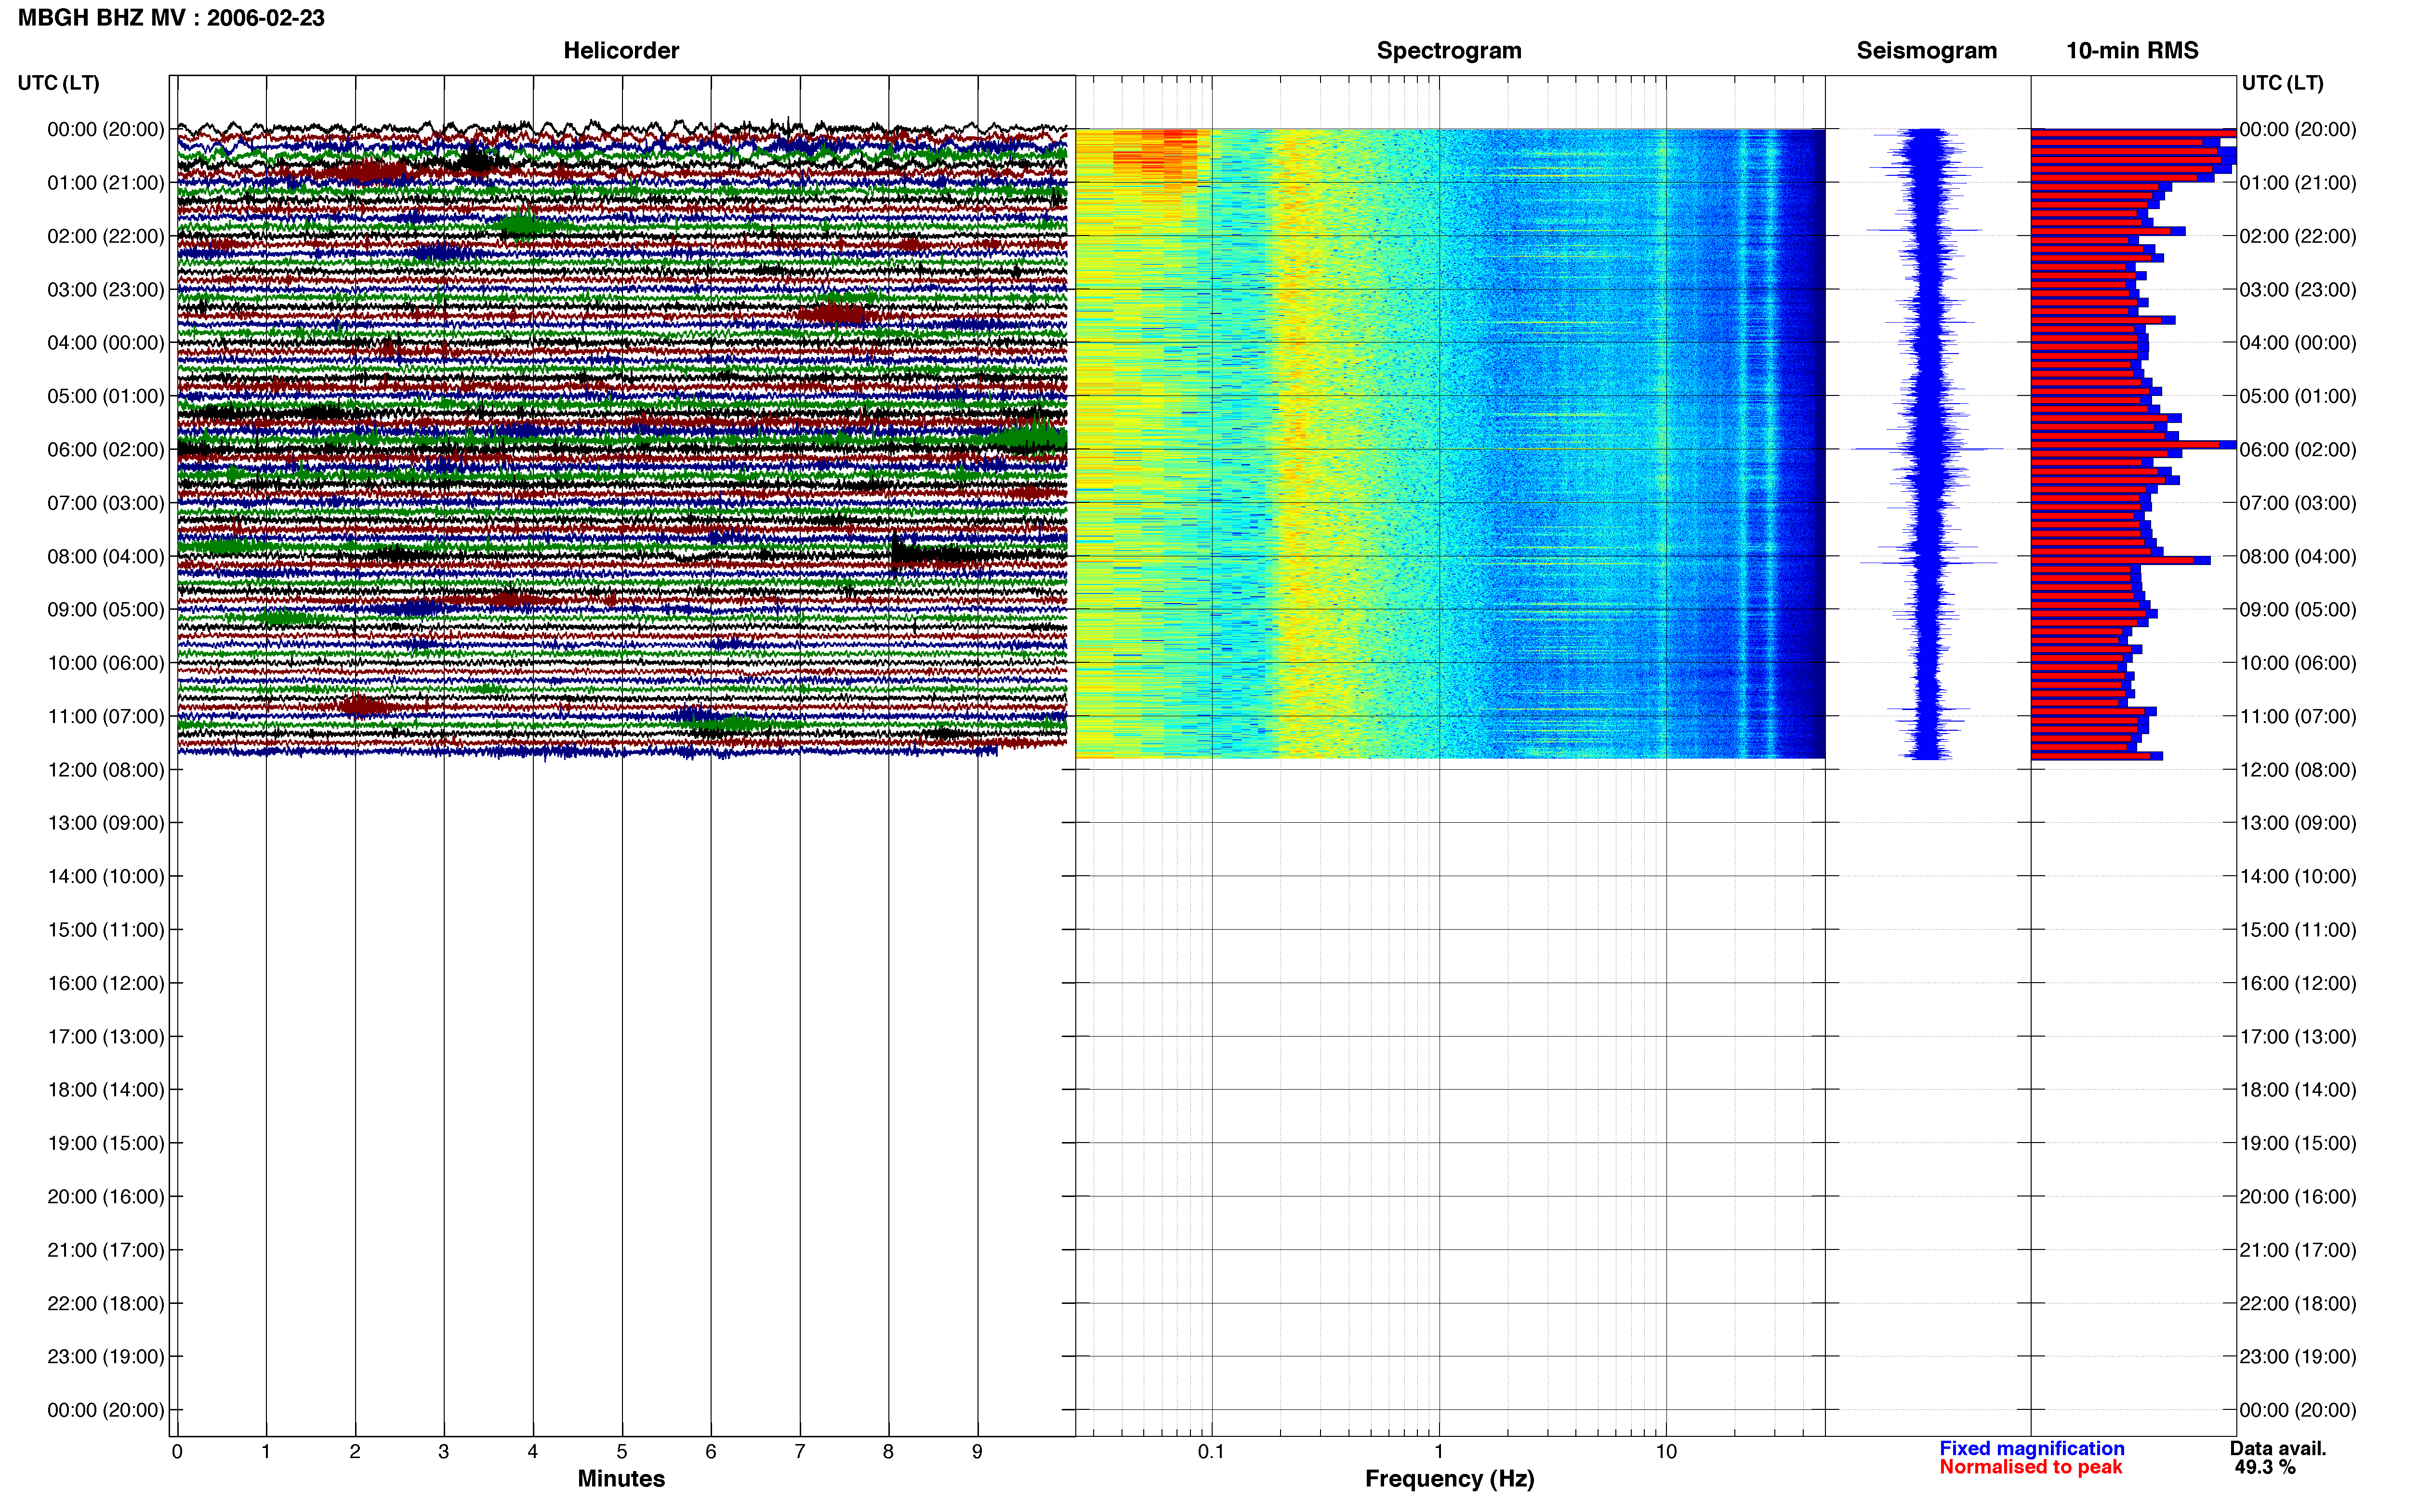Click 16:00 (12:00) label beside the RMS panel
Screen dimensions: 2418x1512
coord(2298,984)
